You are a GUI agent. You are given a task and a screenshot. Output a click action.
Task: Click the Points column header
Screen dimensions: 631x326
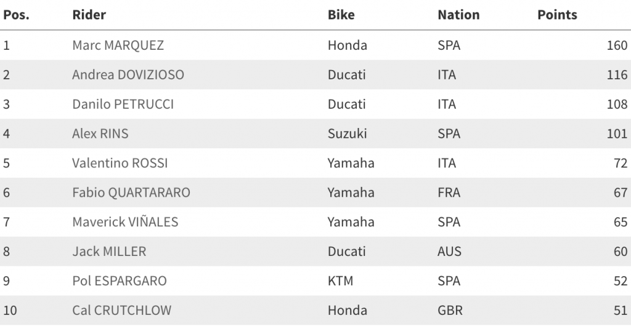pos(557,15)
